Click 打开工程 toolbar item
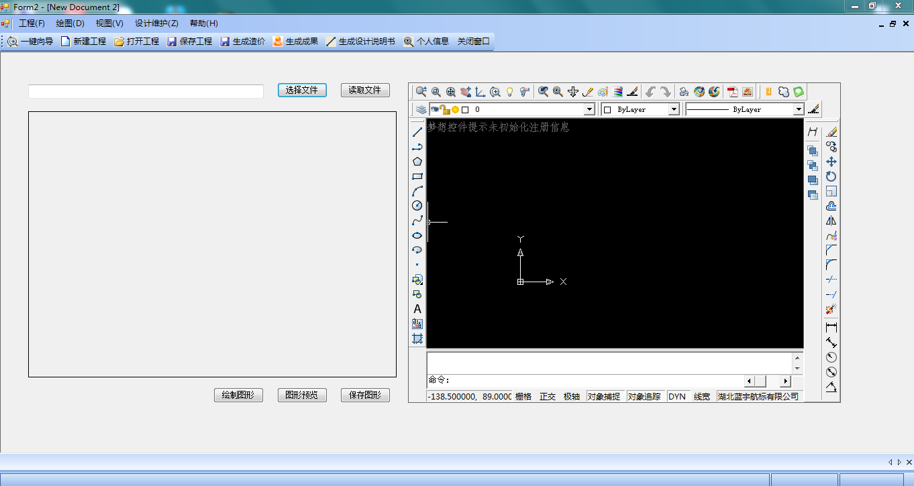 pyautogui.click(x=137, y=42)
